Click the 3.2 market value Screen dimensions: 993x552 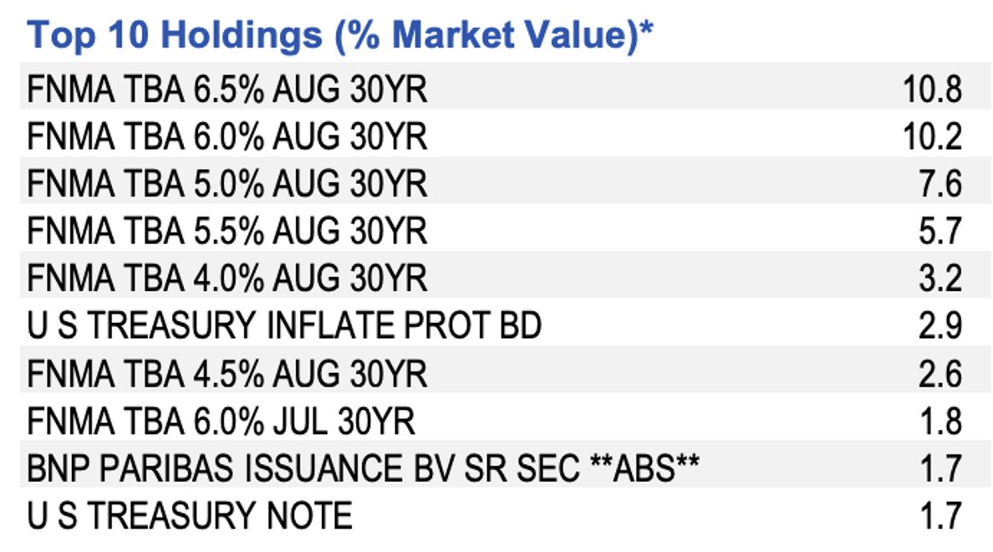(x=941, y=279)
